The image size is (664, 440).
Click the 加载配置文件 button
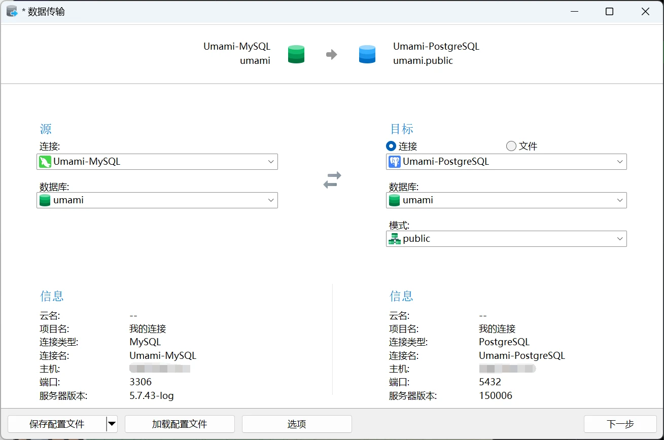[180, 424]
